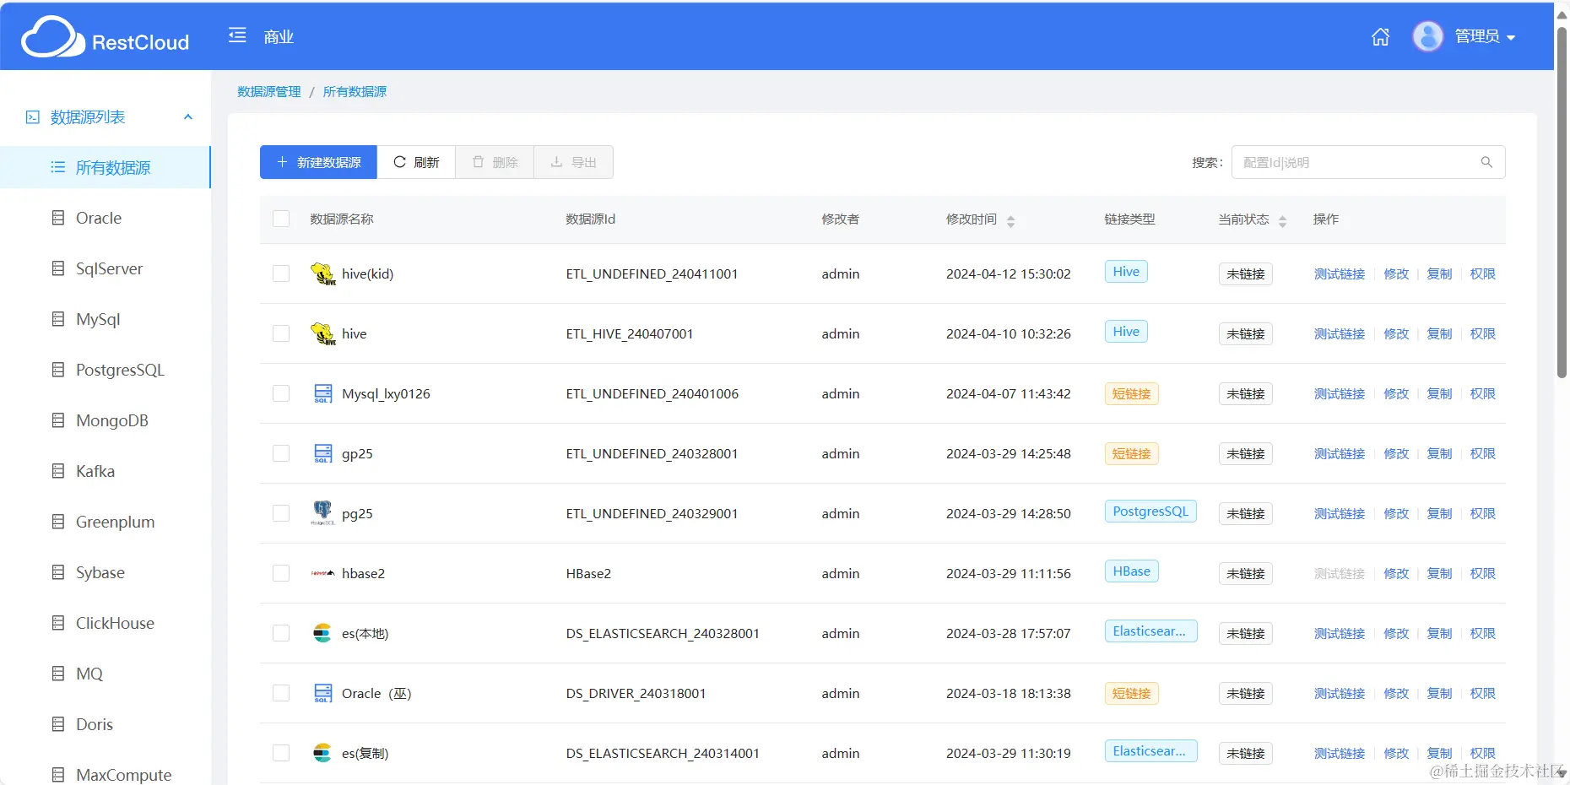Check the Oracle (巫) row checkbox
This screenshot has width=1570, height=785.
281,693
